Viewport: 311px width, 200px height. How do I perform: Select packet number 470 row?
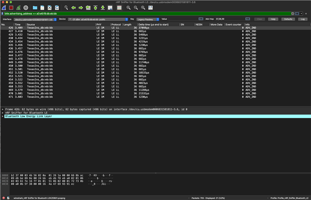click(155, 93)
